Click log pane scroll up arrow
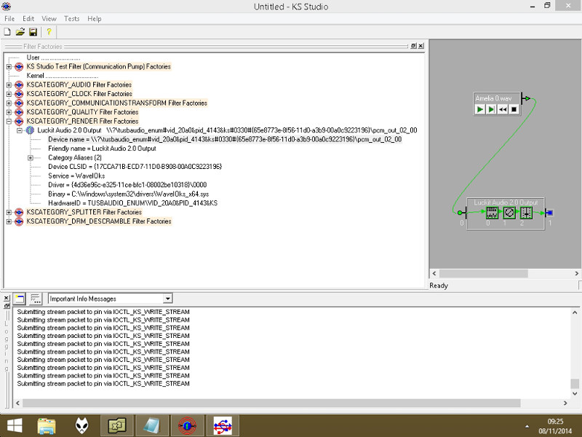The image size is (582, 437). [575, 312]
